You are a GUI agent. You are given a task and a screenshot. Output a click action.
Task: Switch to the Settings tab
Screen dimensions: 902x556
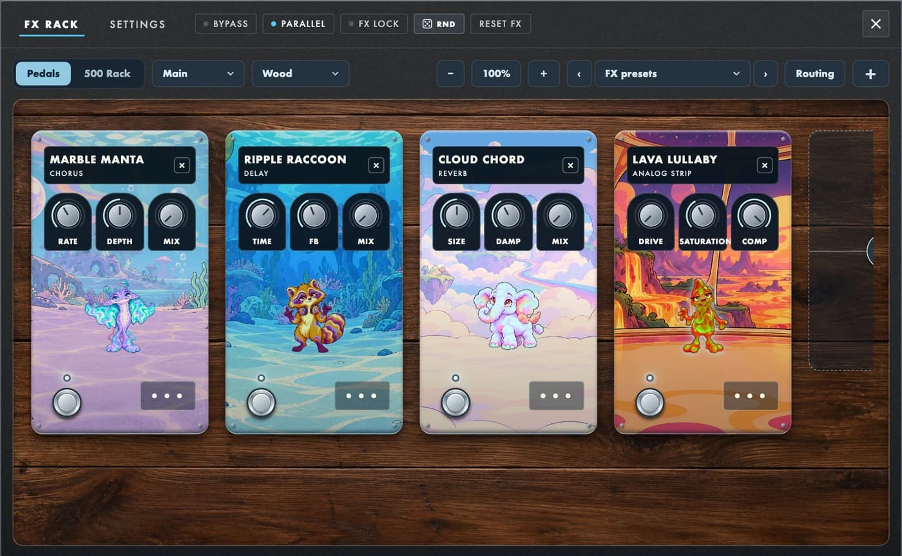pos(137,24)
